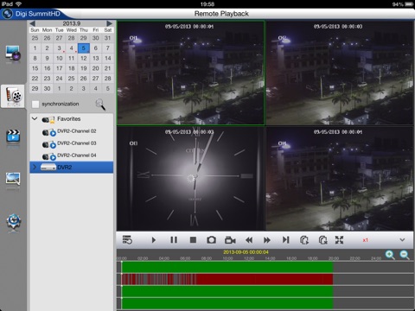
Task: Select the channel 03 clock video pane
Action: [x=190, y=179]
